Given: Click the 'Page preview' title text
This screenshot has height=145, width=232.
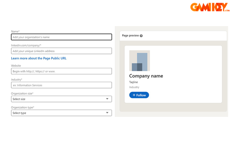Looking at the screenshot, I should point(130,35).
